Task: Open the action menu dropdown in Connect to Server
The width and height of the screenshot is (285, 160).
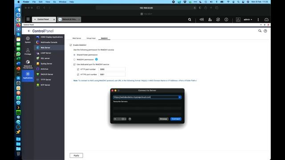Action: click(124, 119)
